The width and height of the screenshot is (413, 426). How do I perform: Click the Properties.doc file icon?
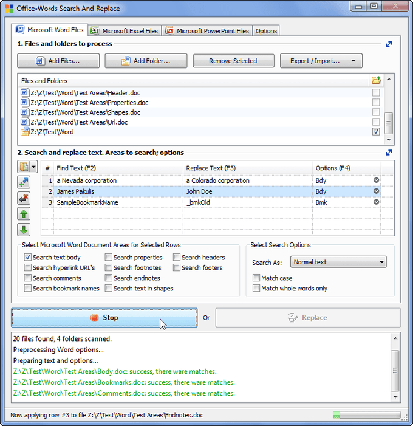[x=24, y=103]
